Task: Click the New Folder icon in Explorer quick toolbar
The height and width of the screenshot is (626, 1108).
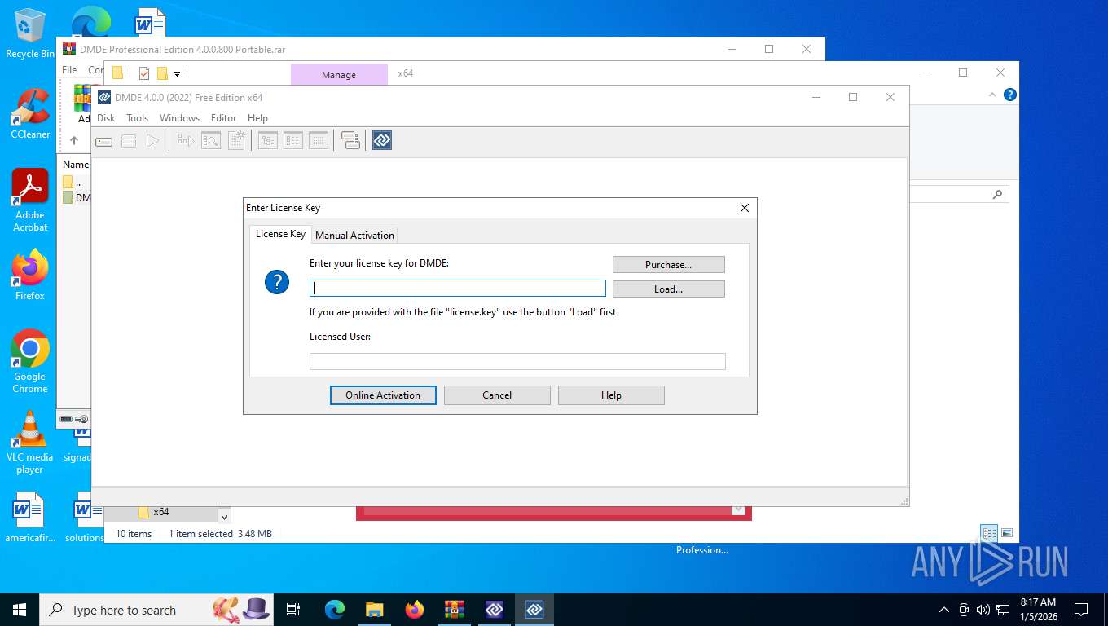Action: tap(162, 73)
